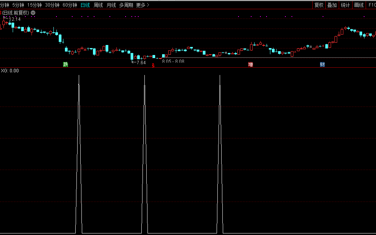Viewport: 376px width, 235px height.
Task: Select the 30分钟 period tab
Action: (52, 5)
